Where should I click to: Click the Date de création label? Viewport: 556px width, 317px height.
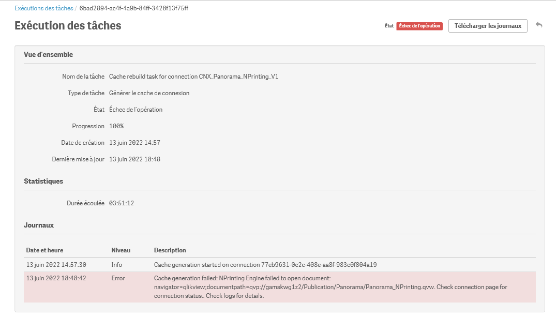83,143
